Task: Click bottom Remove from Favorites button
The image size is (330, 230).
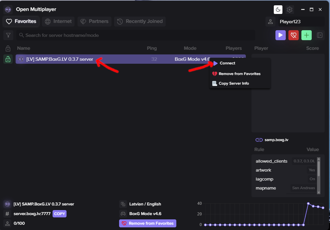Action: pyautogui.click(x=148, y=223)
